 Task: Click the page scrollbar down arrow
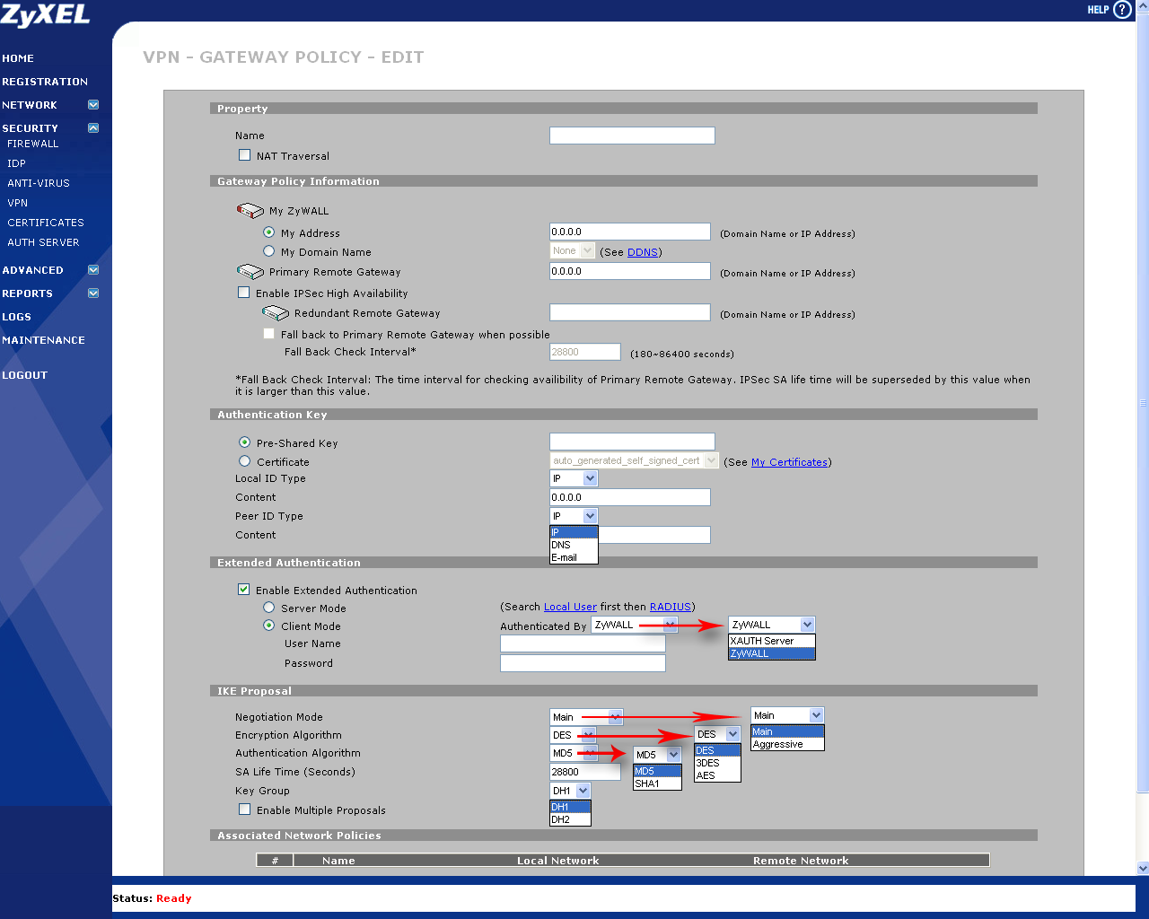coord(1143,868)
